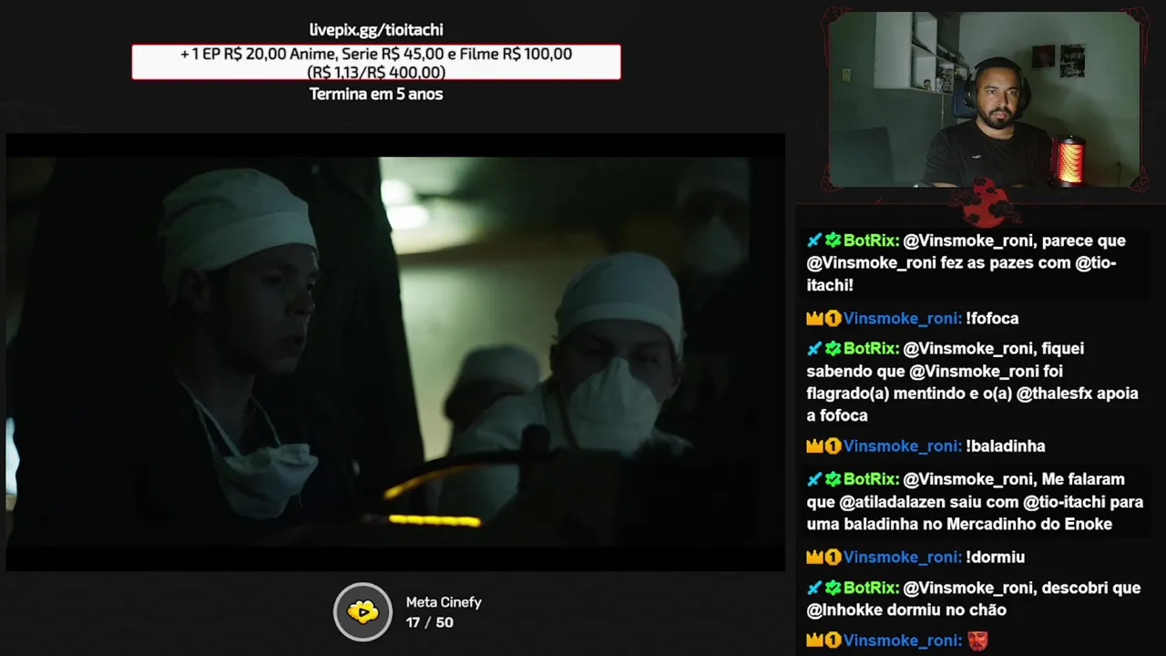The height and width of the screenshot is (656, 1166).
Task: Click BotRix username in 'parece que' message
Action: (x=872, y=241)
